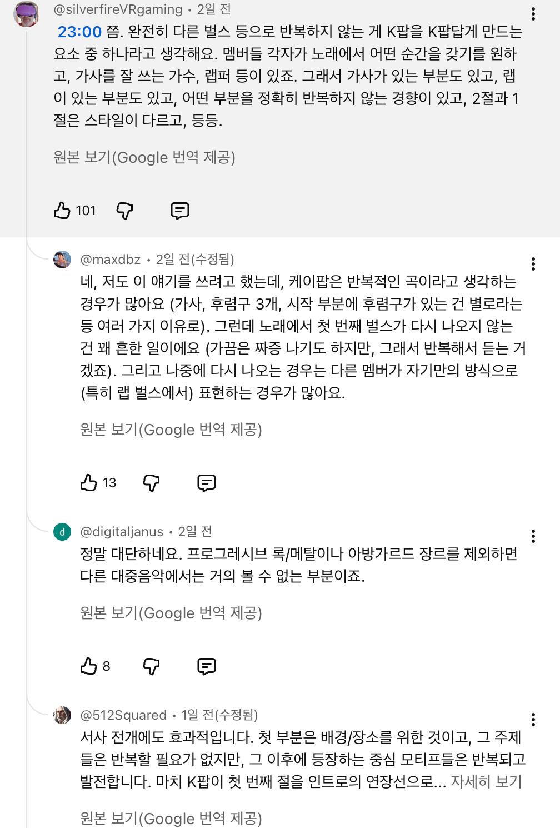Jump to the 23:00 timestamp
This screenshot has height=828, width=560.
79,32
